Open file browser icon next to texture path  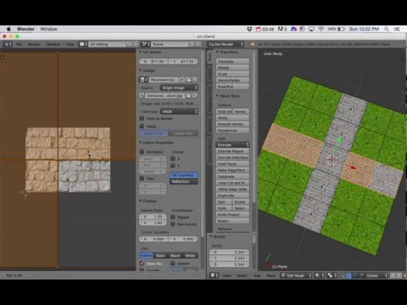(x=188, y=96)
